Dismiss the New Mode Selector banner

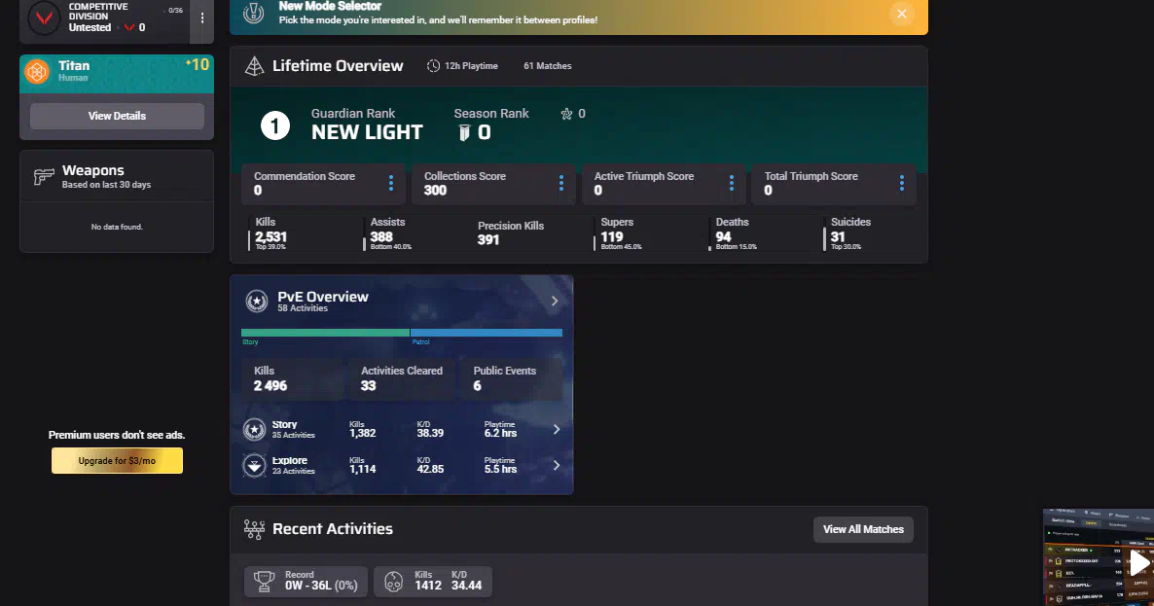click(901, 14)
